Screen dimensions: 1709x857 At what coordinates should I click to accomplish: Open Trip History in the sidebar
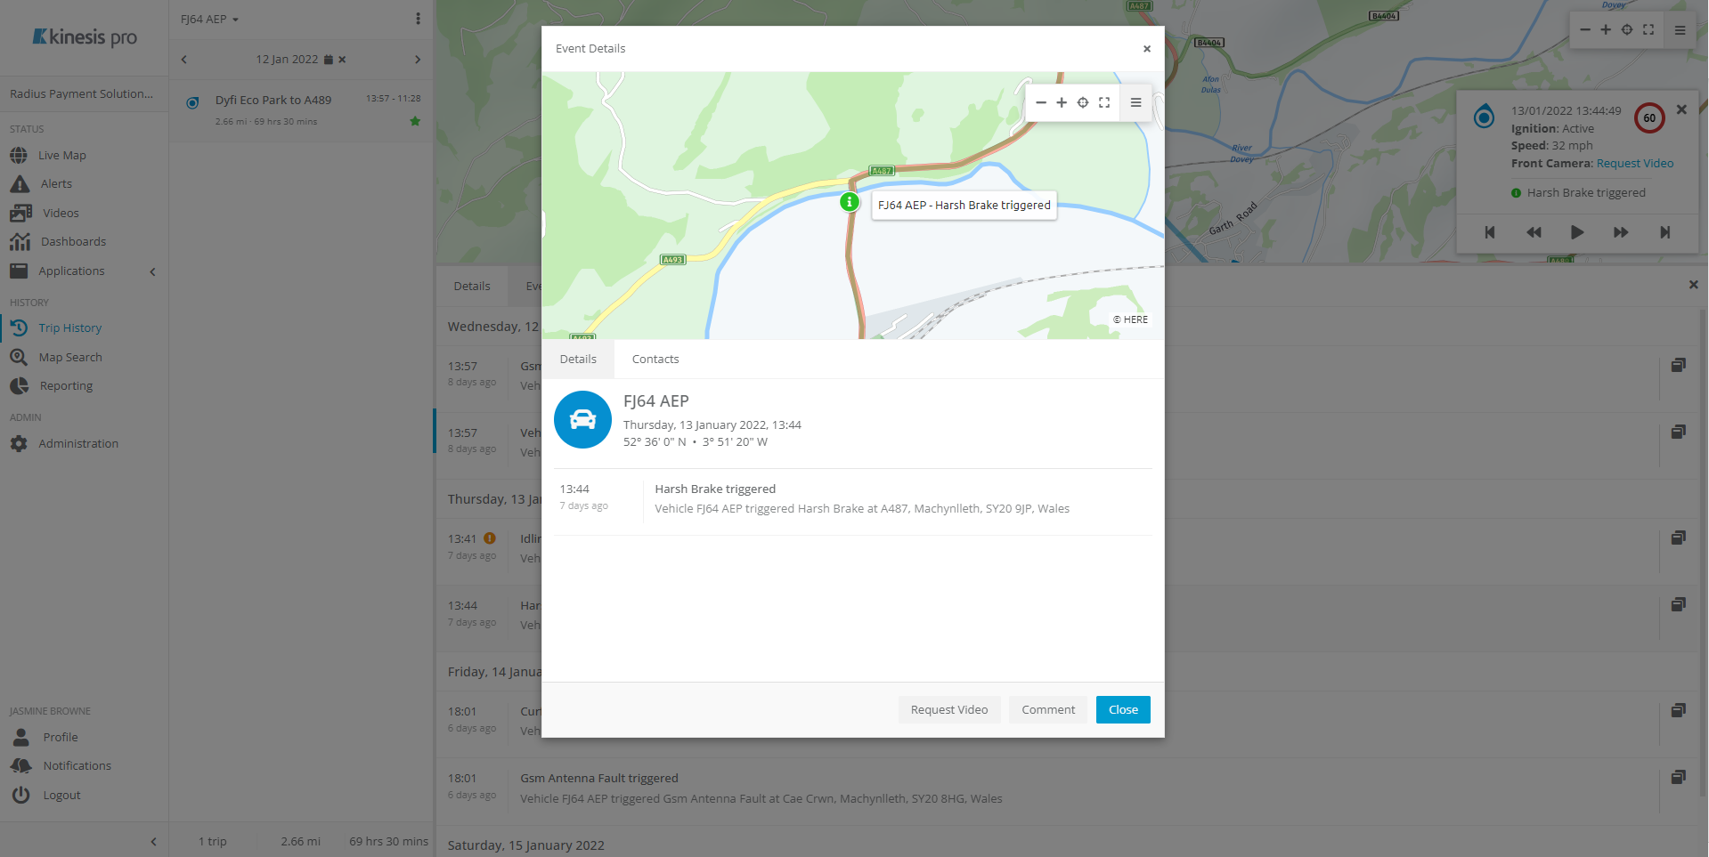point(70,327)
